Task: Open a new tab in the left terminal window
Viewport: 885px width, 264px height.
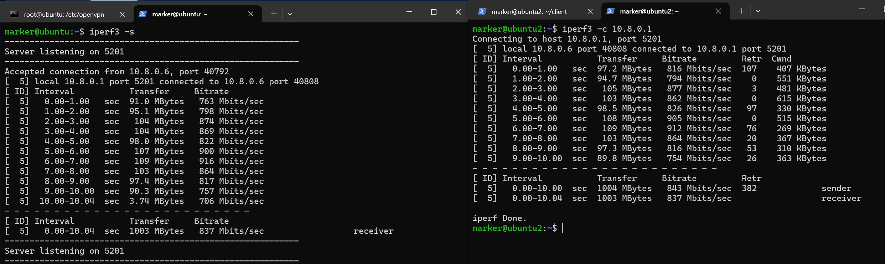Action: pos(274,14)
